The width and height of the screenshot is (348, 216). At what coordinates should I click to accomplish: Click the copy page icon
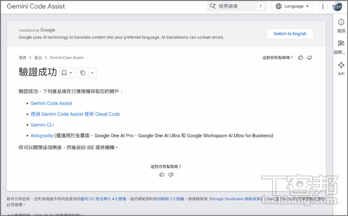pos(83,73)
